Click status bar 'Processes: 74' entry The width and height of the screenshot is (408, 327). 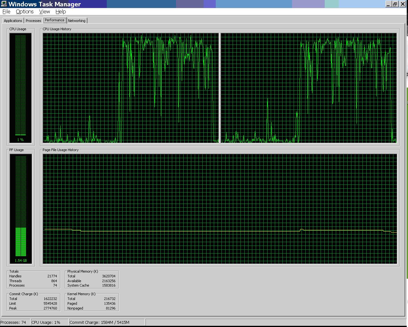[x=15, y=322]
